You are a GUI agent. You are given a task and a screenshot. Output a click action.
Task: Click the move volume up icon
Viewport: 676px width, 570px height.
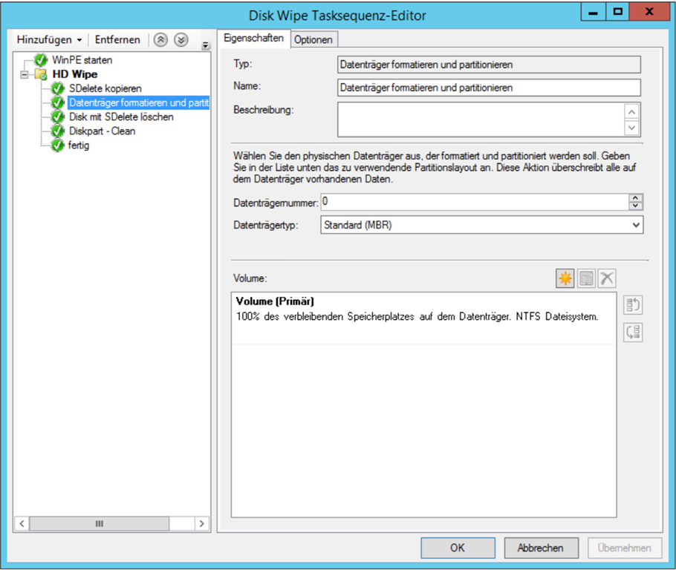[x=633, y=305]
